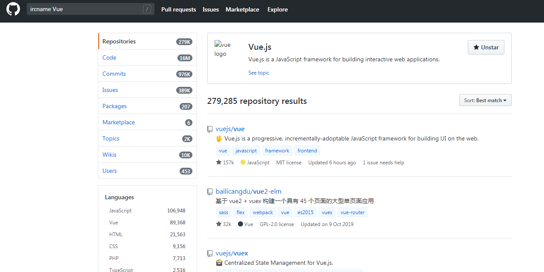The image size is (544, 272).
Task: Open the 1 issue needs help link
Action: coord(384,163)
